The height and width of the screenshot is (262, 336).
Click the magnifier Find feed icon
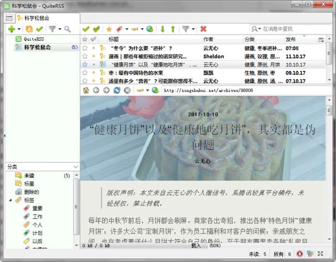point(68,29)
